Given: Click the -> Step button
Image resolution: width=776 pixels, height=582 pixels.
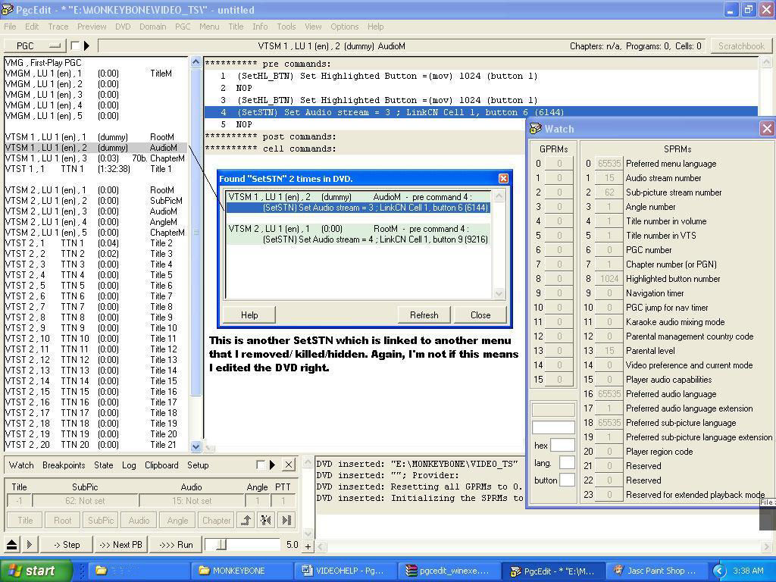Looking at the screenshot, I should coord(67,545).
